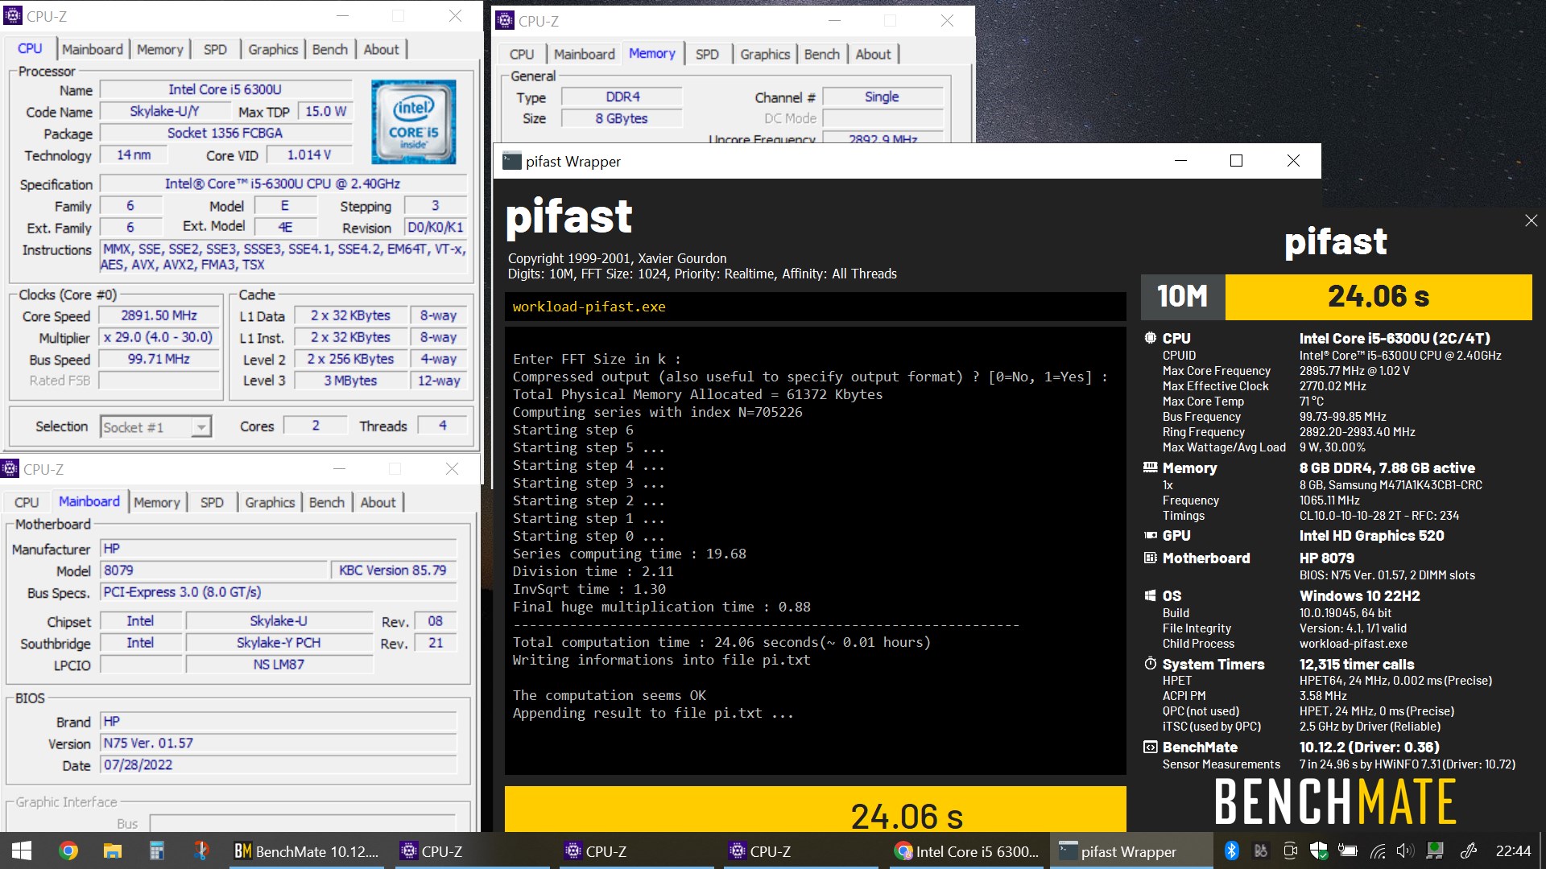Launch Google Chrome from the taskbar
Image resolution: width=1546 pixels, height=869 pixels.
(x=68, y=850)
